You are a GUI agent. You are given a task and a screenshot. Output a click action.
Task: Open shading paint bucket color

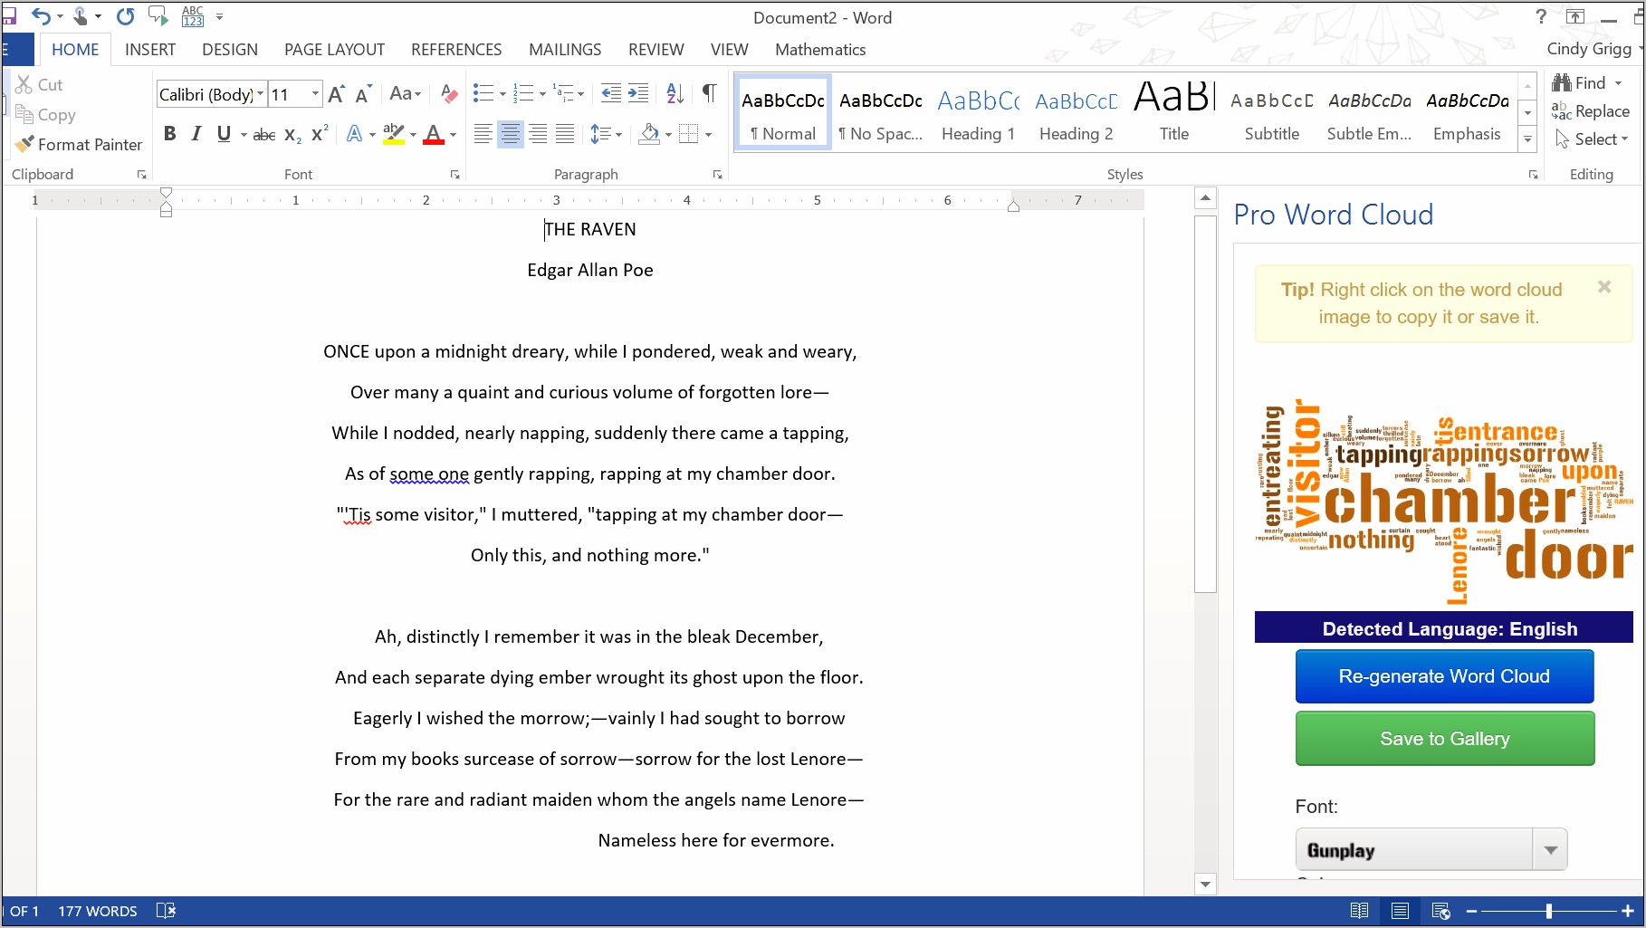click(649, 135)
